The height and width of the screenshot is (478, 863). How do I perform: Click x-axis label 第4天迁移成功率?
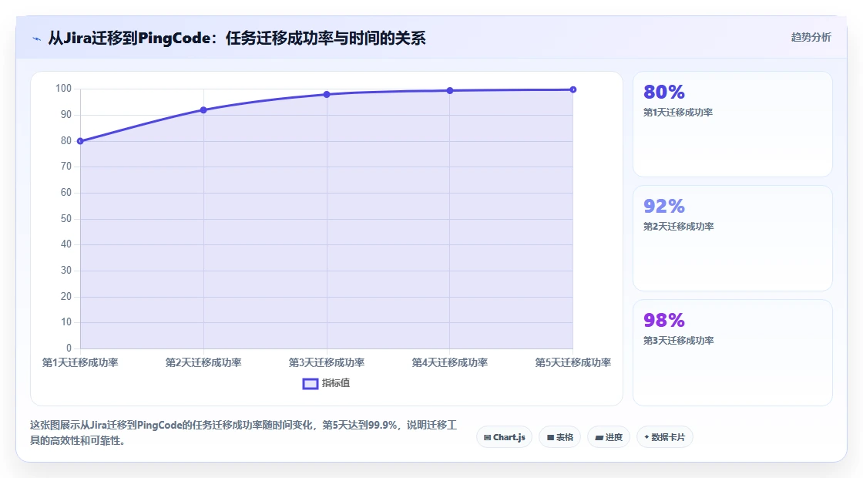[x=450, y=362]
